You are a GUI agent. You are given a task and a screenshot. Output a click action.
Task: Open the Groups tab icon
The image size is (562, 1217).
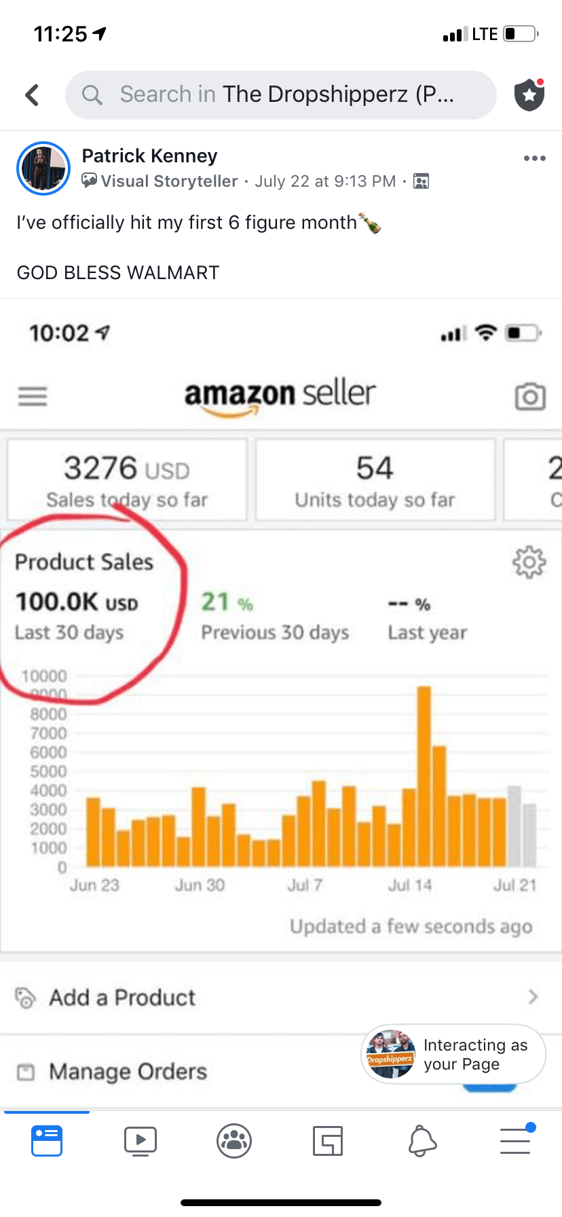tap(234, 1141)
